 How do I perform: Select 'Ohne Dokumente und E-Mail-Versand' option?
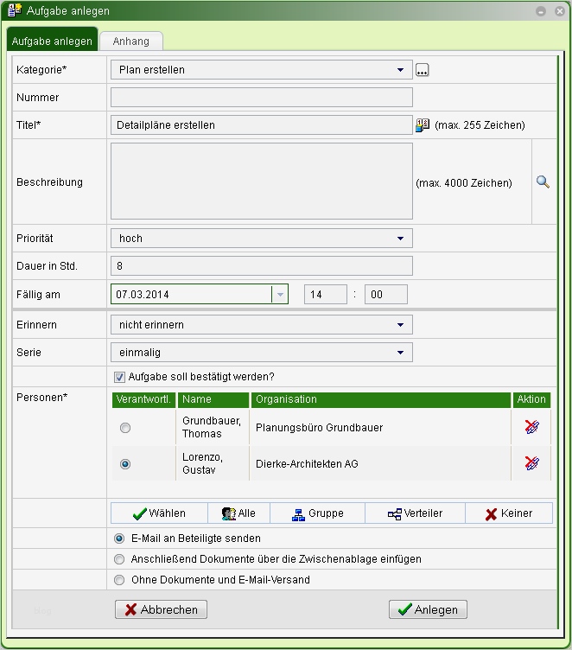(x=119, y=580)
